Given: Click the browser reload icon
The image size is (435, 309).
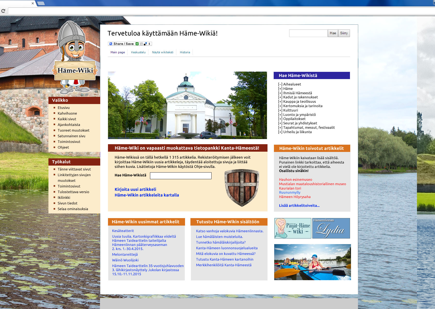Looking at the screenshot, I should pyautogui.click(x=3, y=11).
